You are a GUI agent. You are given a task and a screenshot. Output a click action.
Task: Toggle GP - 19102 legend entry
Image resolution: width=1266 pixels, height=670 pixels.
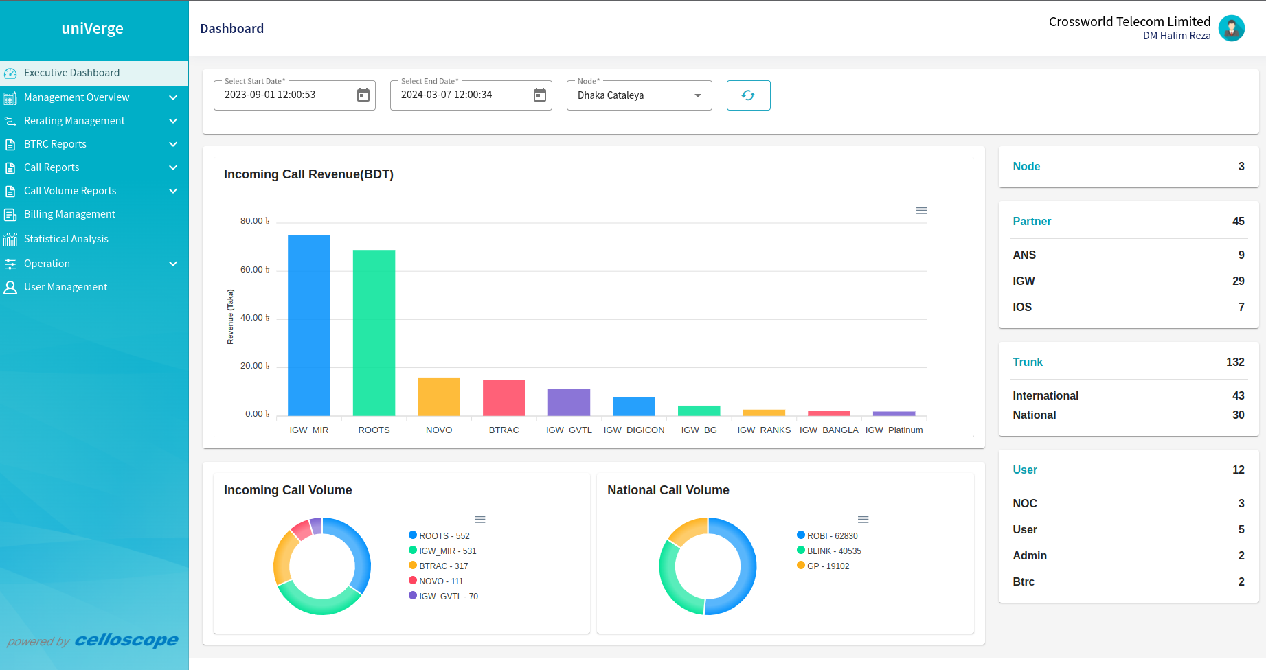[x=823, y=566]
